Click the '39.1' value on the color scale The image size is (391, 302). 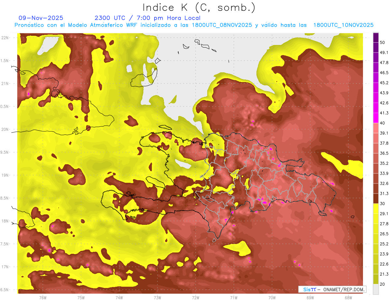pos(384,133)
